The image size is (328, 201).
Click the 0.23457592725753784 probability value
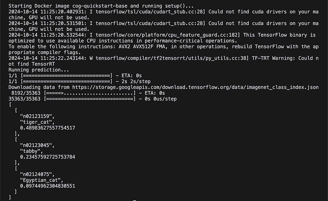pyautogui.click(x=48, y=157)
